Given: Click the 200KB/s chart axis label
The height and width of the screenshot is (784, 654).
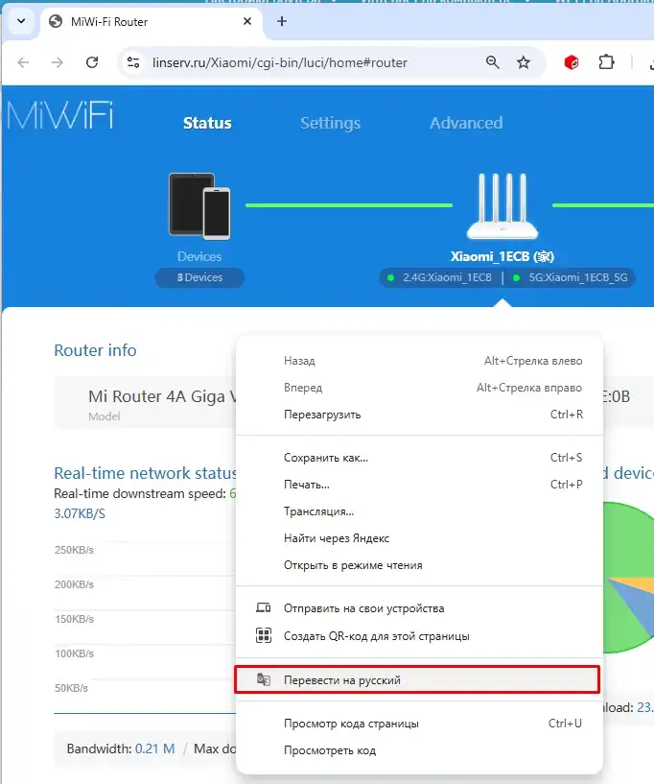Looking at the screenshot, I should click(74, 584).
